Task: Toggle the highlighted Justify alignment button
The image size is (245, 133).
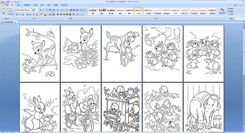Action: [x=67, y=15]
